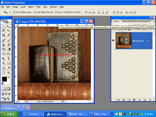Click the delete layer trash icon

(150, 100)
